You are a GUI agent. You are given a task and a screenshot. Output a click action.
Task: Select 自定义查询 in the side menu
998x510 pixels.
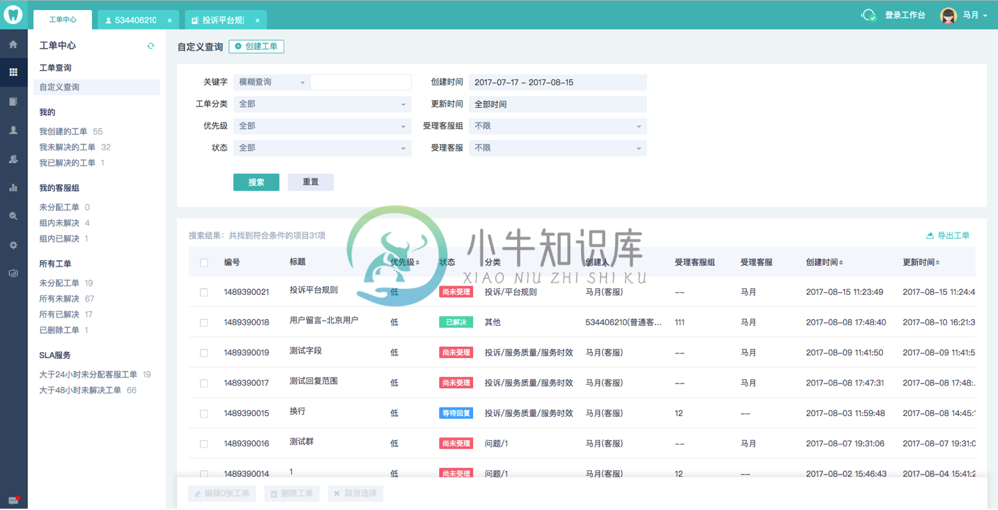pyautogui.click(x=97, y=87)
